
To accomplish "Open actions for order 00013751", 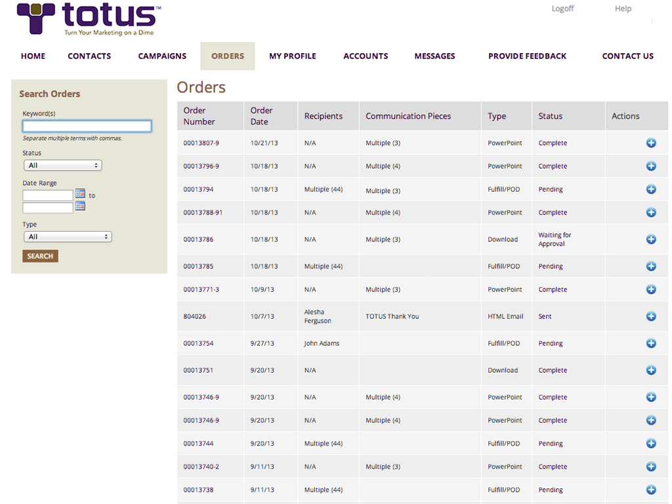I will point(651,370).
